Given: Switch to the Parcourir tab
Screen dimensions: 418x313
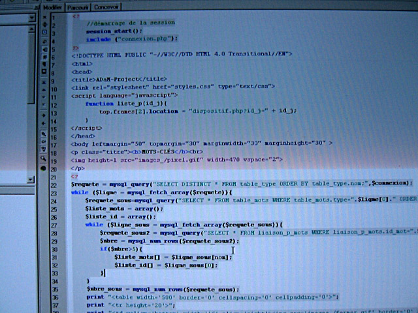Looking at the screenshot, I should pos(78,7).
